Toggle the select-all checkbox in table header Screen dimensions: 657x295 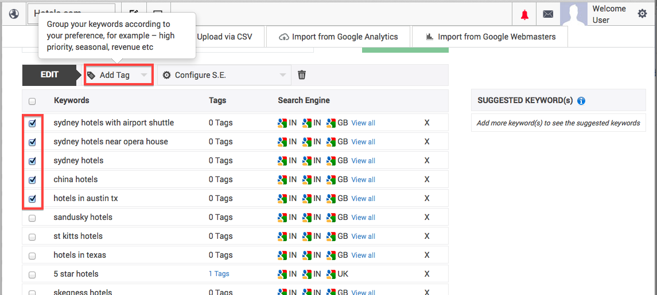(x=32, y=101)
